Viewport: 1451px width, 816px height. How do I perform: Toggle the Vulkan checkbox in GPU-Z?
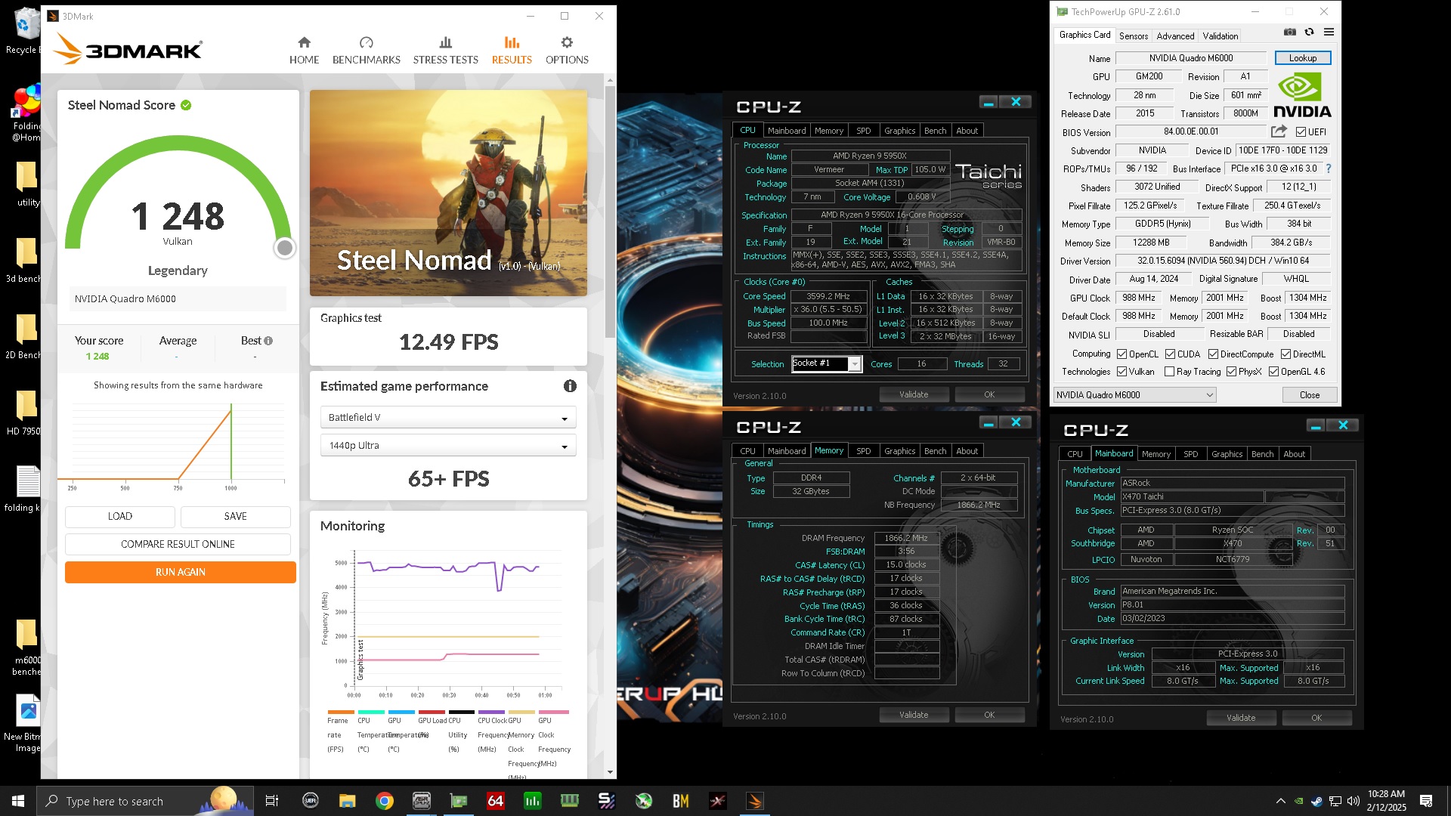point(1122,371)
